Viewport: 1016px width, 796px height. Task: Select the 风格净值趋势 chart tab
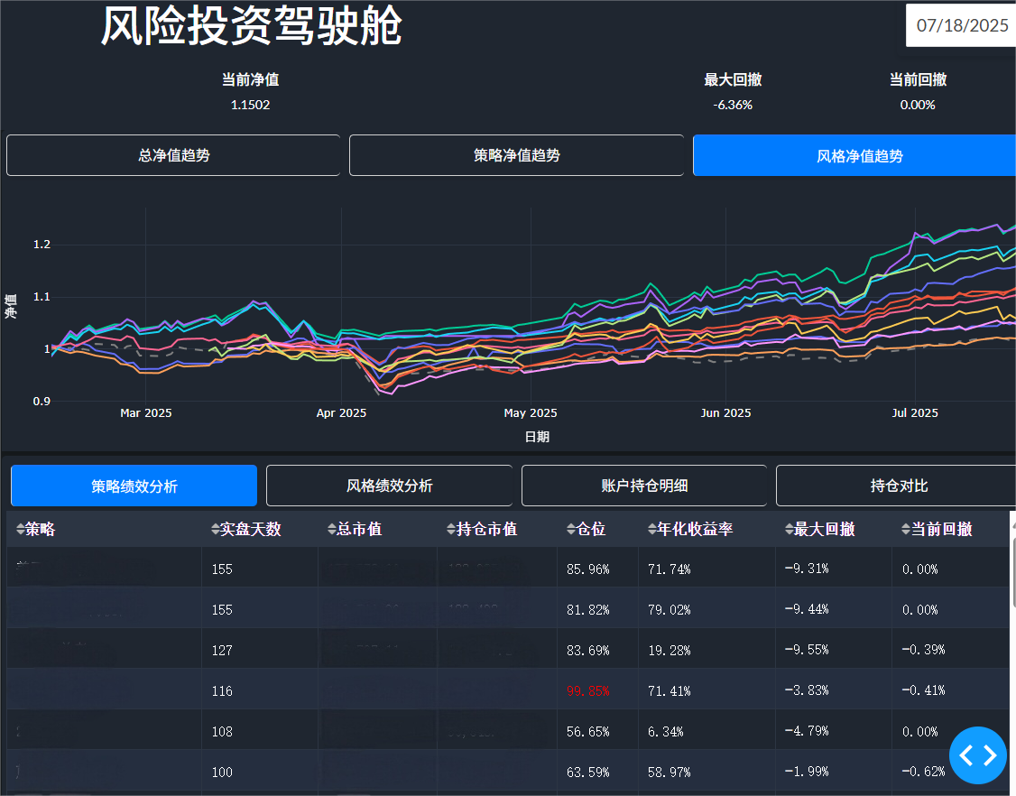857,155
